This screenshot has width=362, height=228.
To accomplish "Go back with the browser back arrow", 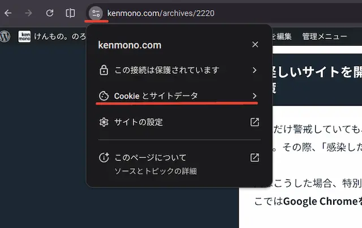I will pos(8,13).
